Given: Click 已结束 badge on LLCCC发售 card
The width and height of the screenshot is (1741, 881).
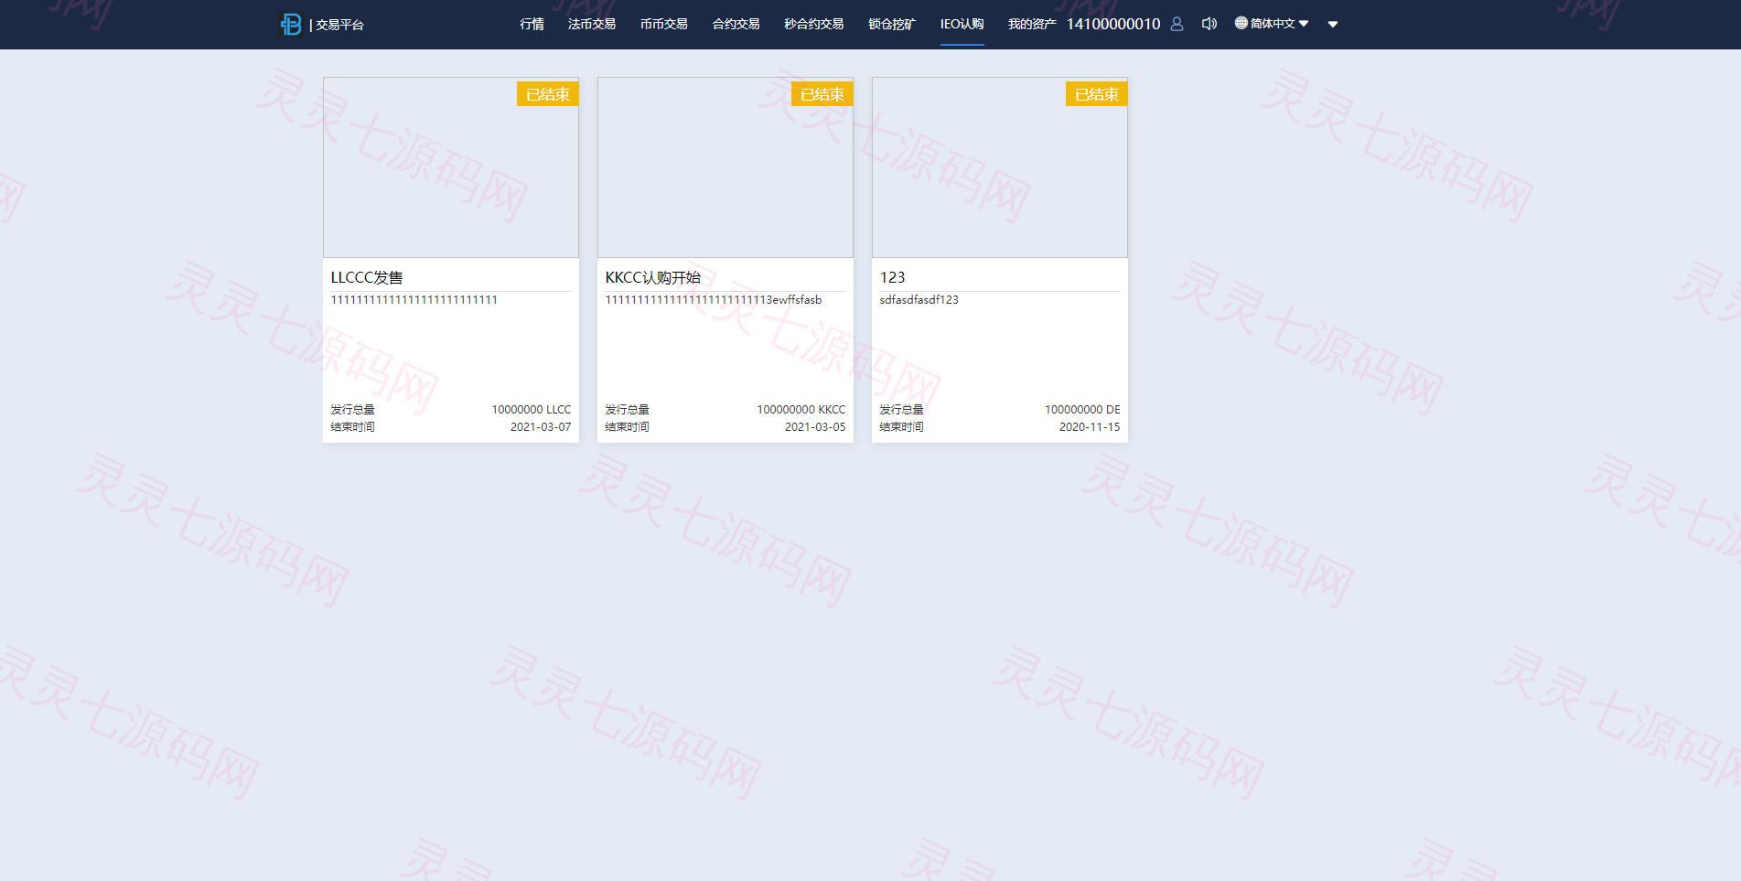Looking at the screenshot, I should coord(547,94).
